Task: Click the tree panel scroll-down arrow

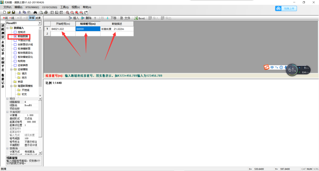Action: [40, 95]
